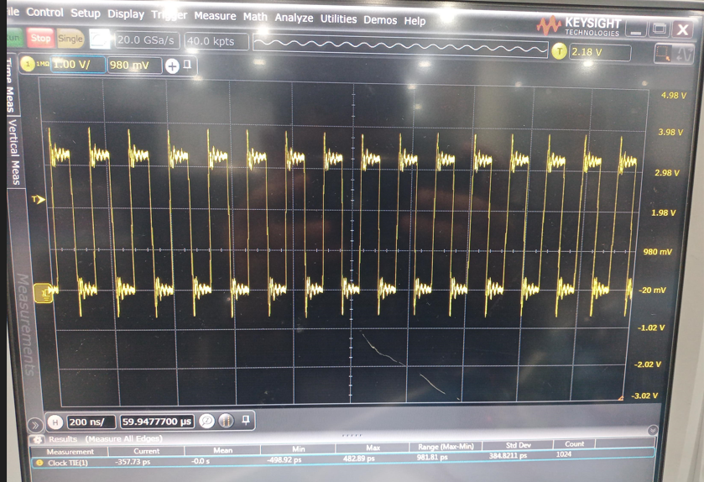The image size is (704, 482).
Task: Click the Clock TIE(1) row info icon
Action: point(39,462)
